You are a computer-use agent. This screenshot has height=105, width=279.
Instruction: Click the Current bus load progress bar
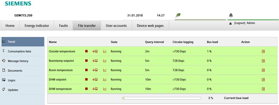coord(162,98)
